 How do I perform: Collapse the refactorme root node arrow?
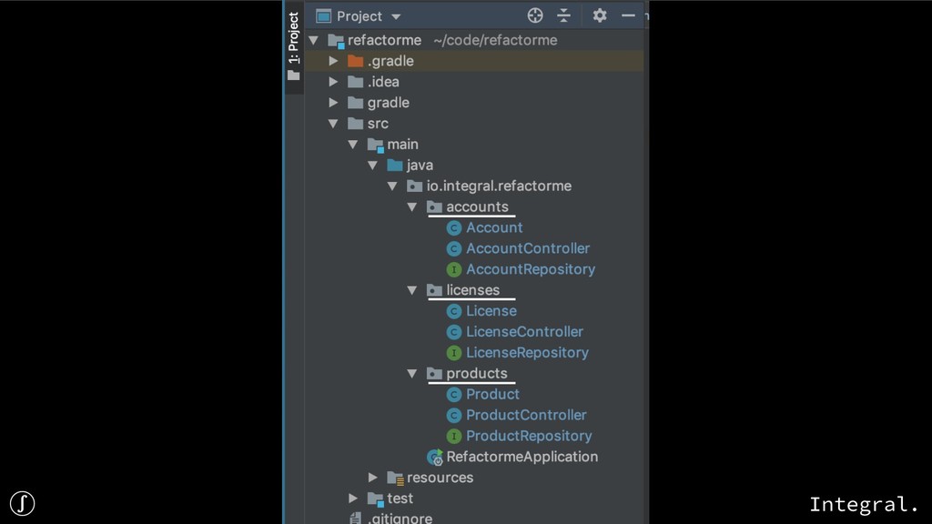click(314, 40)
